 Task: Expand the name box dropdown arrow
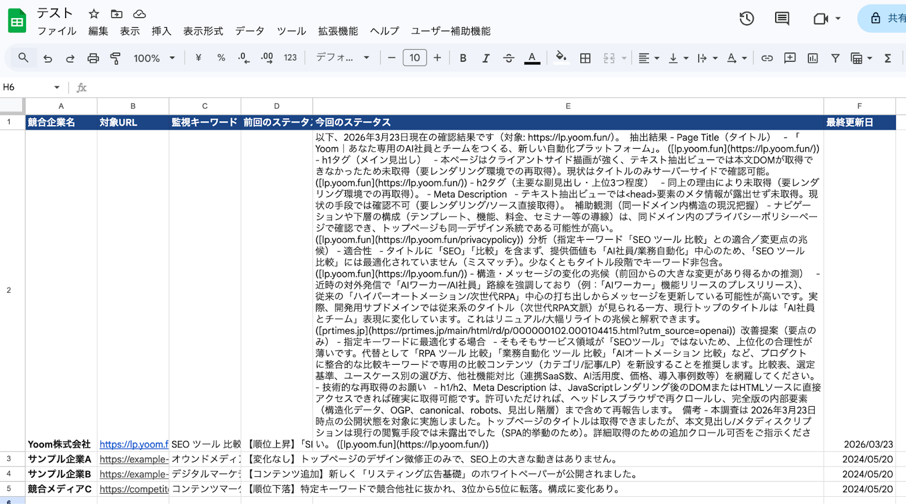[57, 87]
